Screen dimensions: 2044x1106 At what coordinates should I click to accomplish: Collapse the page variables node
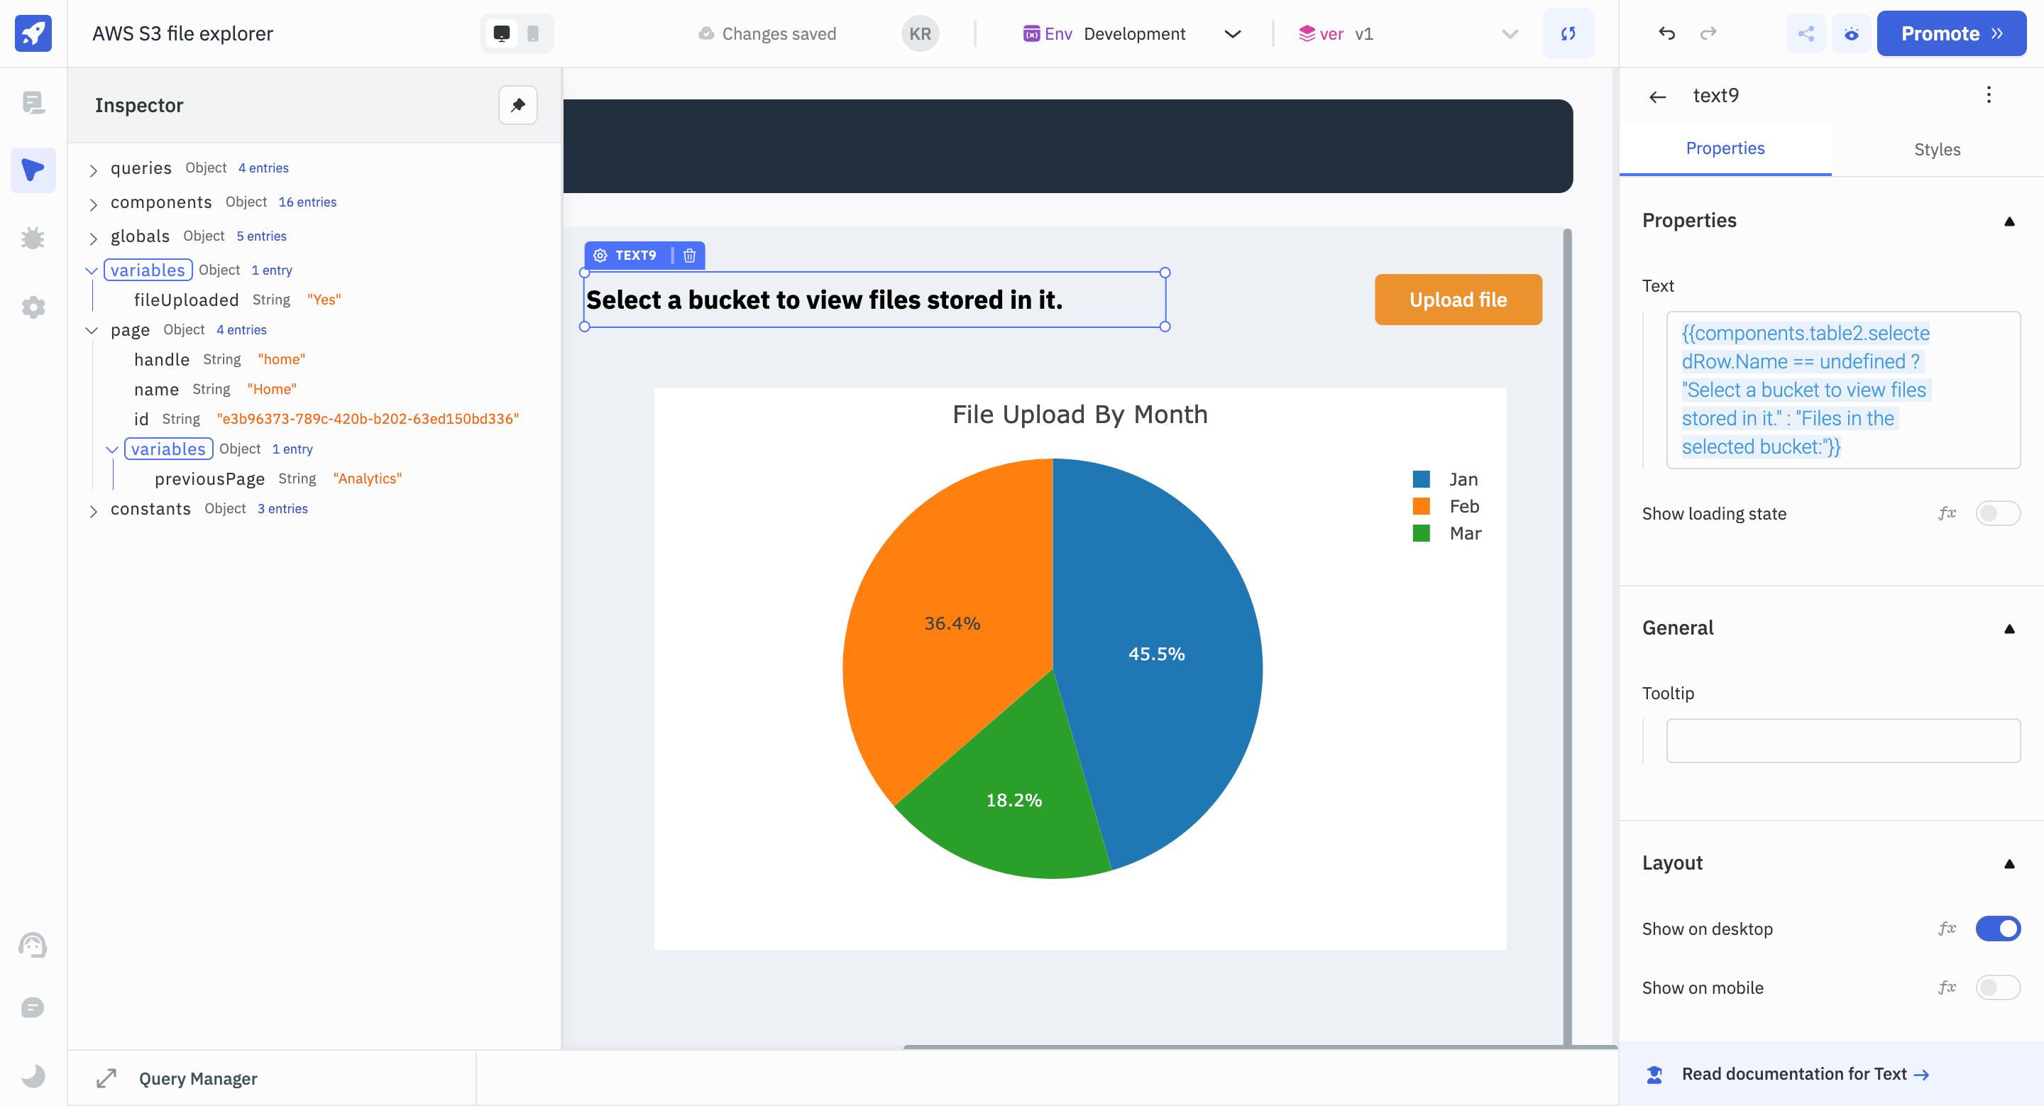point(113,449)
